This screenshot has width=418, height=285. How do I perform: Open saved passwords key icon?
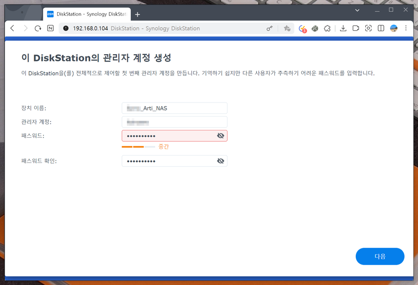pos(270,28)
